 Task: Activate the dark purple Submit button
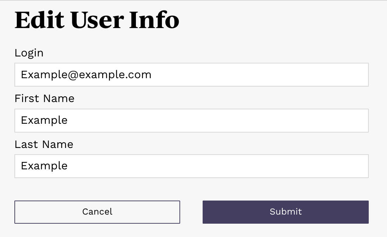[x=286, y=212]
